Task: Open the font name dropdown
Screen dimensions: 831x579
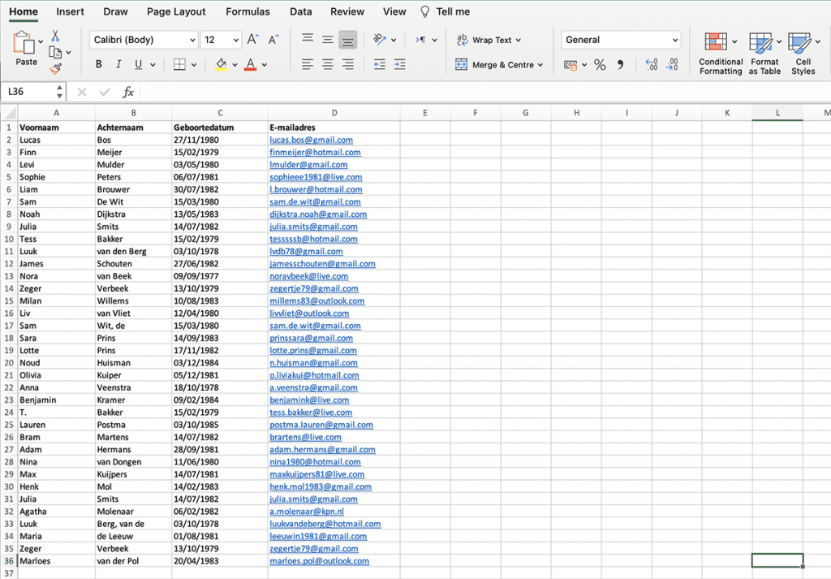Action: (x=192, y=40)
